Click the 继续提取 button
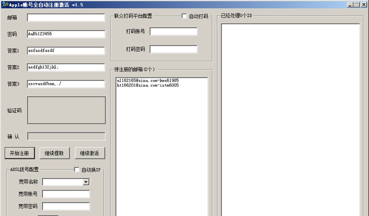The height and width of the screenshot is (216, 369). 55,153
